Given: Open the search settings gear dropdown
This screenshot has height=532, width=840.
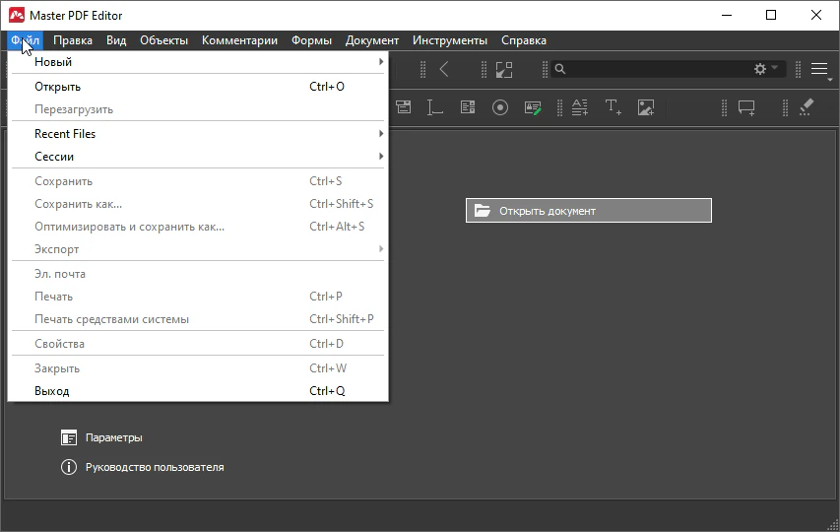Looking at the screenshot, I should pos(765,69).
